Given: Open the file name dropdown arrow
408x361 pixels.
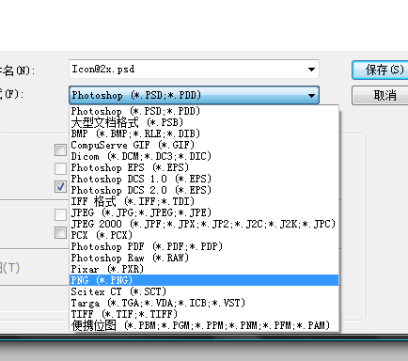Looking at the screenshot, I should point(311,70).
